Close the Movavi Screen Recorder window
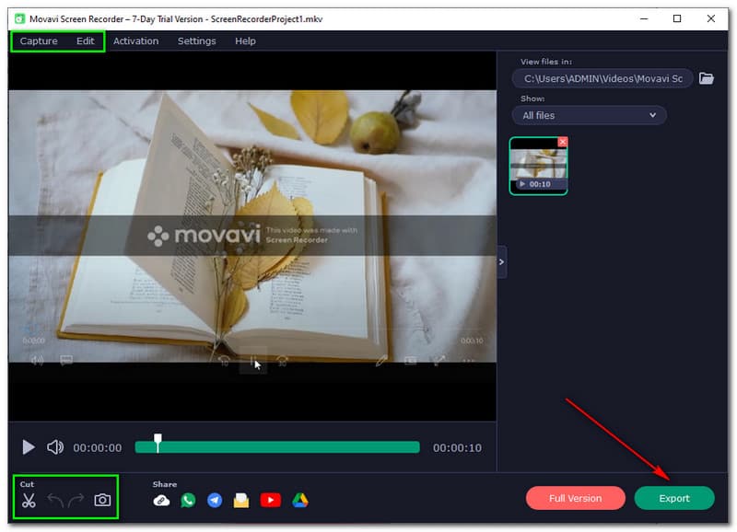 click(710, 18)
